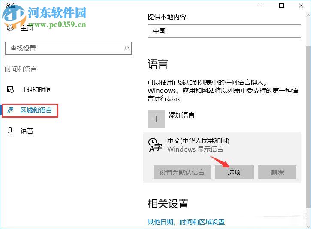
Task: Maximize the 设置 window
Action: (281, 6)
